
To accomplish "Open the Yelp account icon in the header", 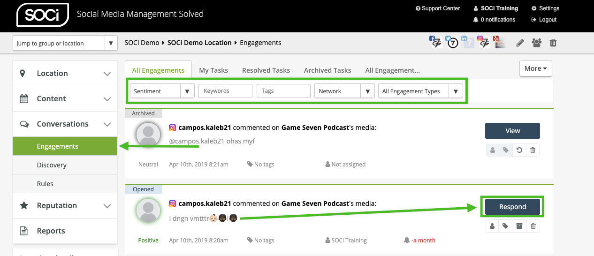I will (x=499, y=42).
